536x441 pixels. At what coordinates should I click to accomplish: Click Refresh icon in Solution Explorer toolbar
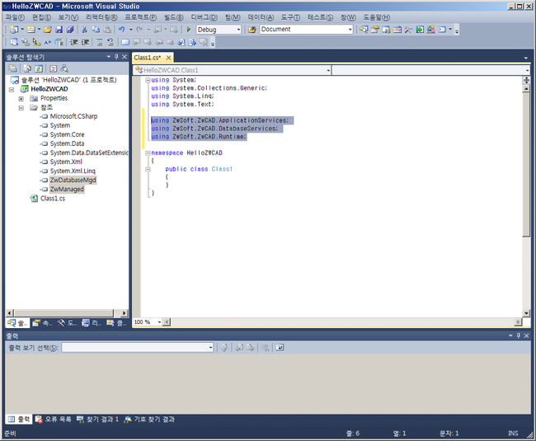click(39, 68)
